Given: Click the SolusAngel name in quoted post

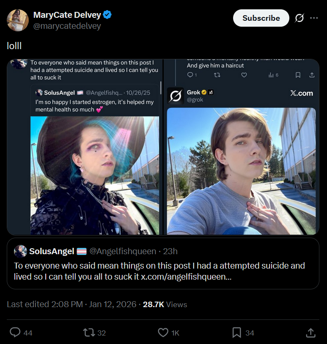Looking at the screenshot, I should coord(52,251).
